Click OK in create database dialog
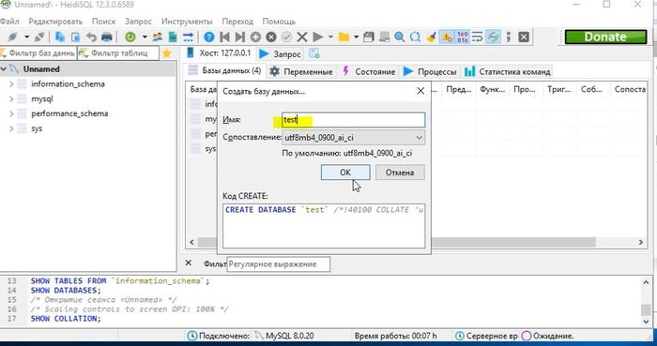The image size is (657, 346). point(345,173)
